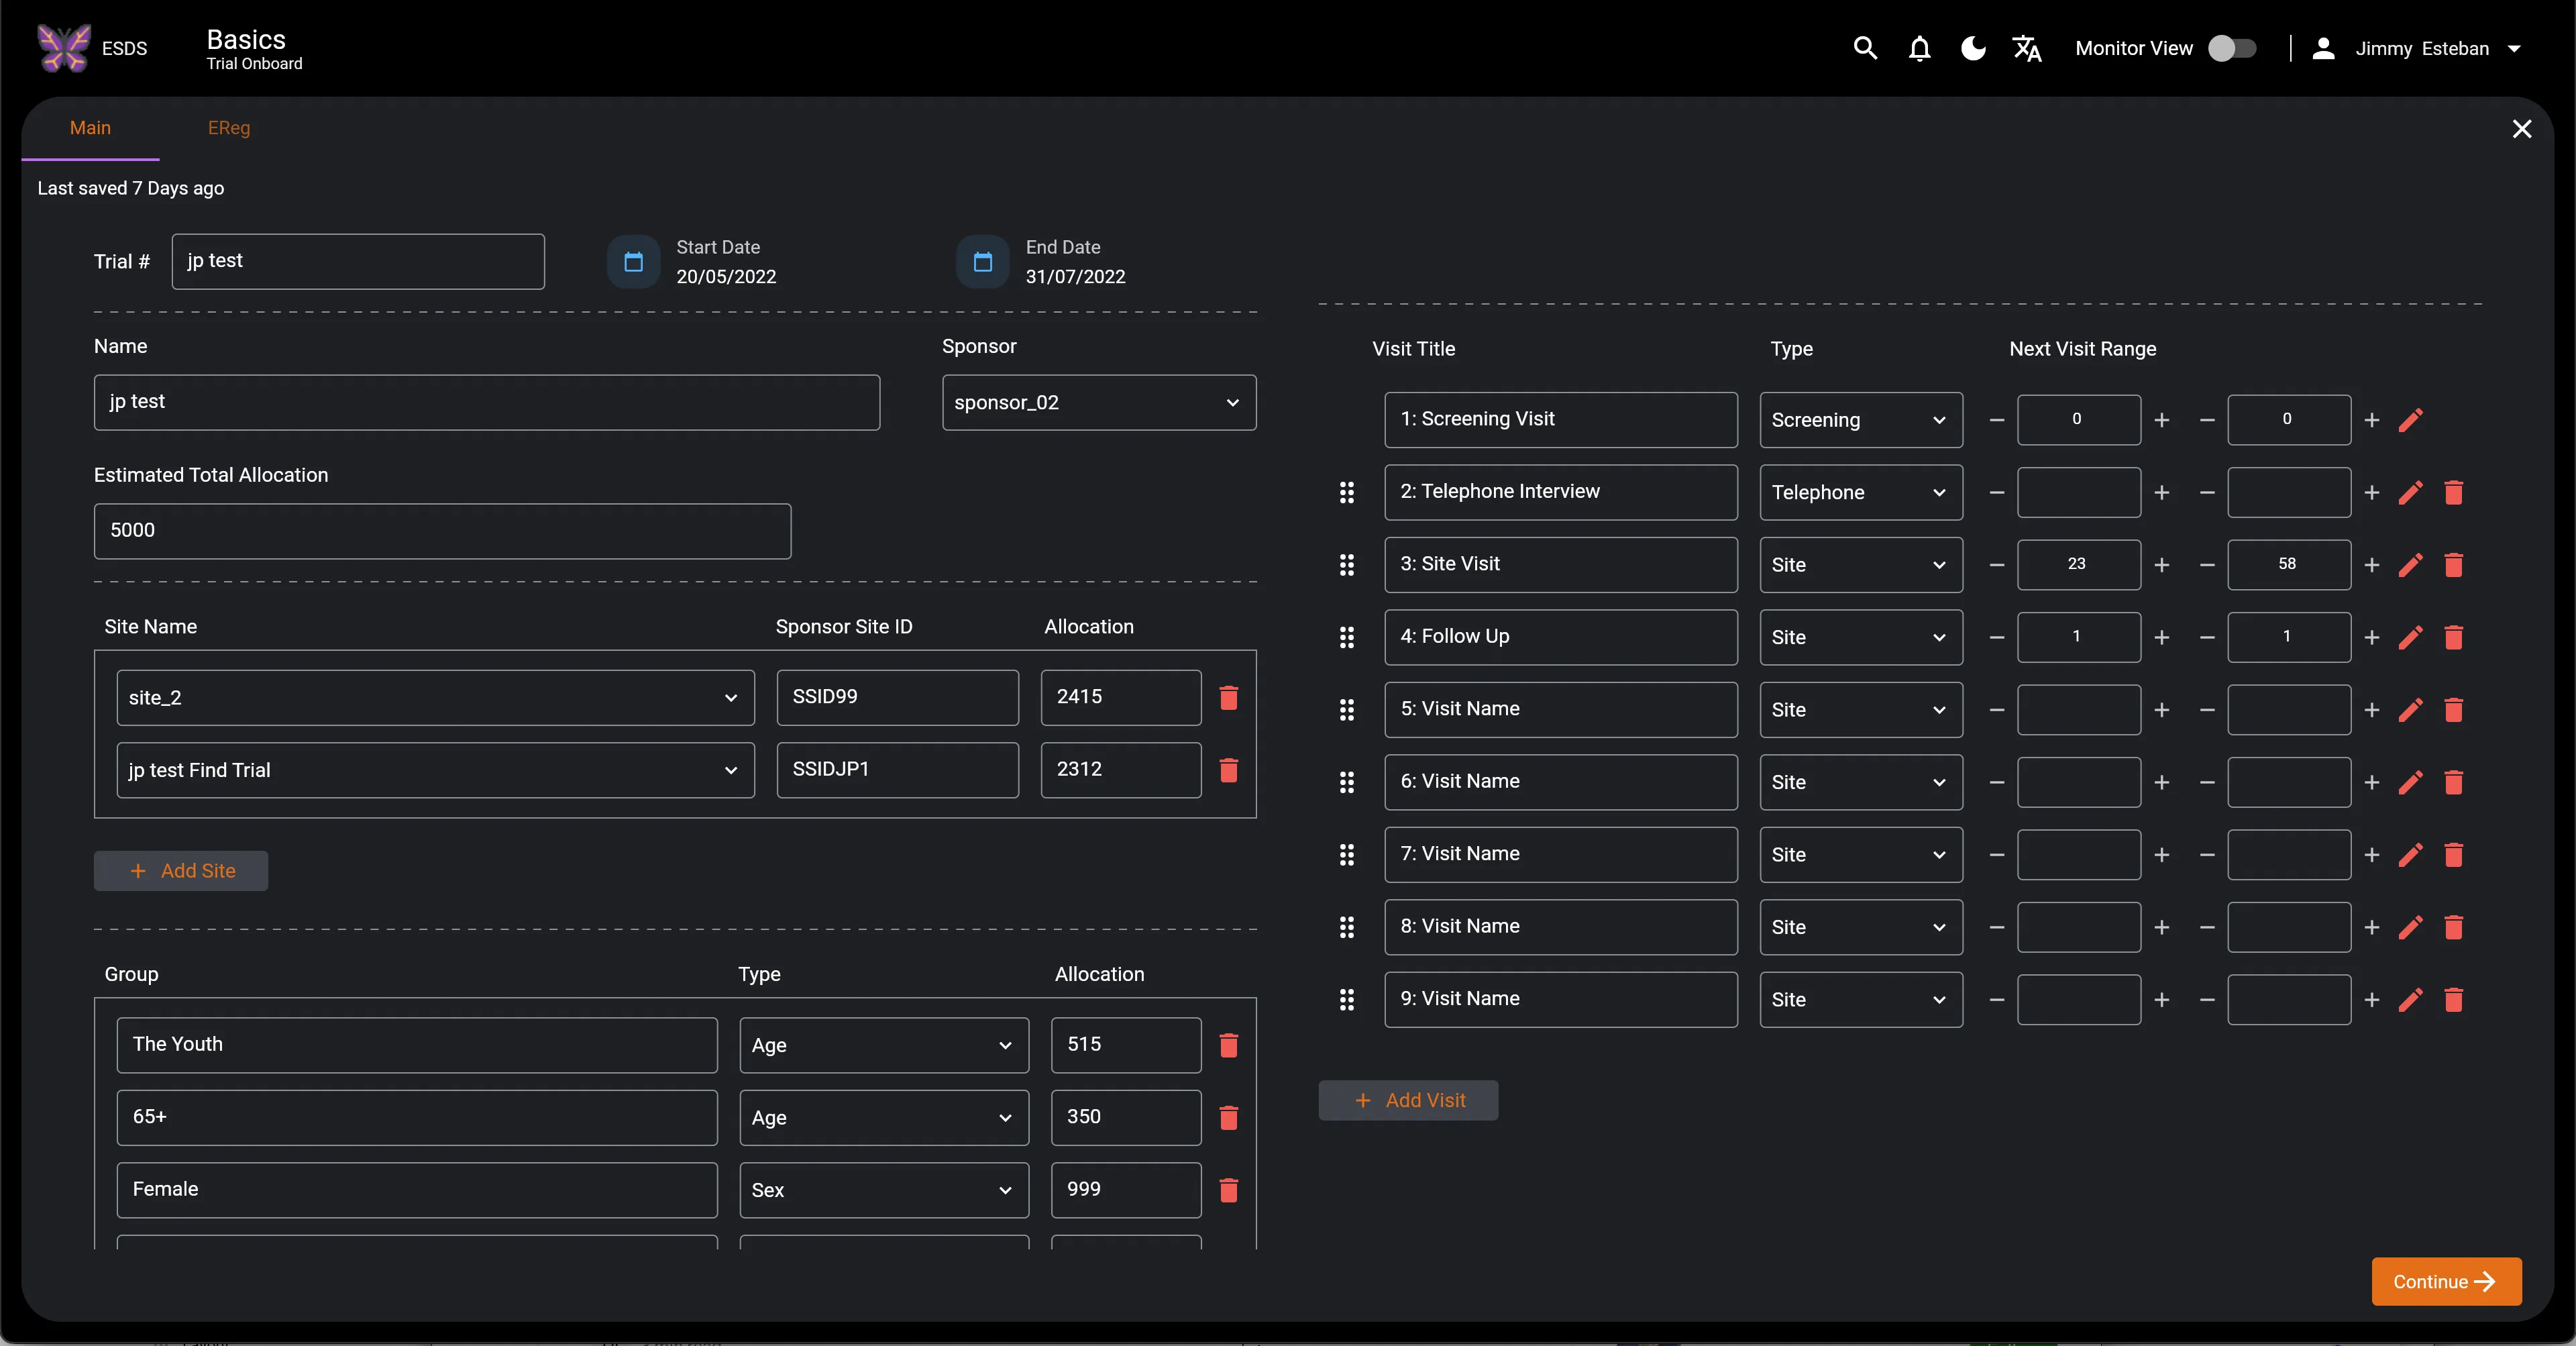The width and height of the screenshot is (2576, 1346).
Task: Increase second range value for 3: Site Visit
Action: click(x=2372, y=565)
